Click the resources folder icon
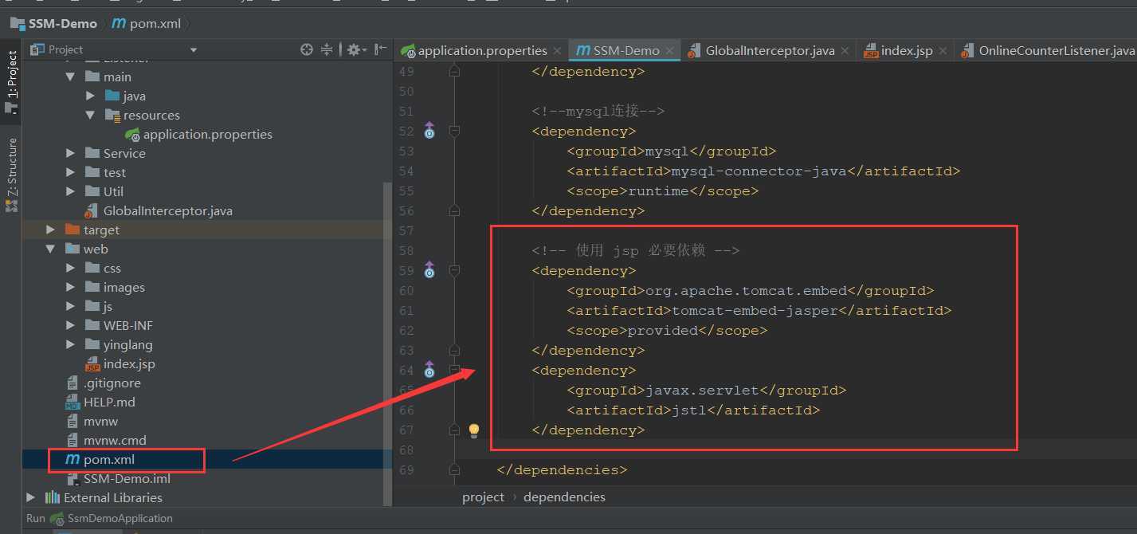1137x534 pixels. (112, 115)
